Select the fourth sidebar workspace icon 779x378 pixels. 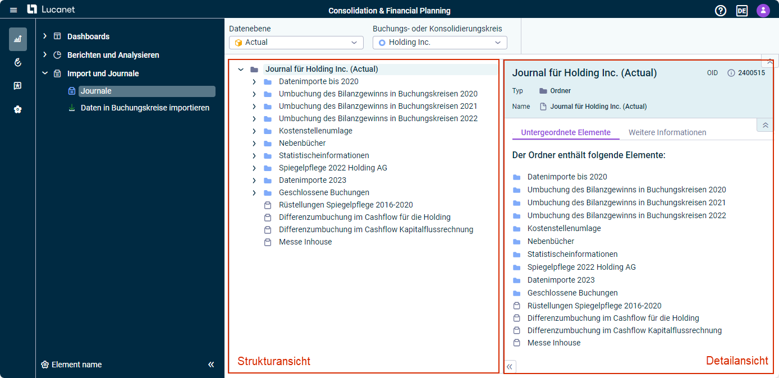18,109
